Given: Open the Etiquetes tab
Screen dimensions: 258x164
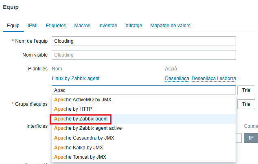Looking at the screenshot, I should (x=56, y=25).
